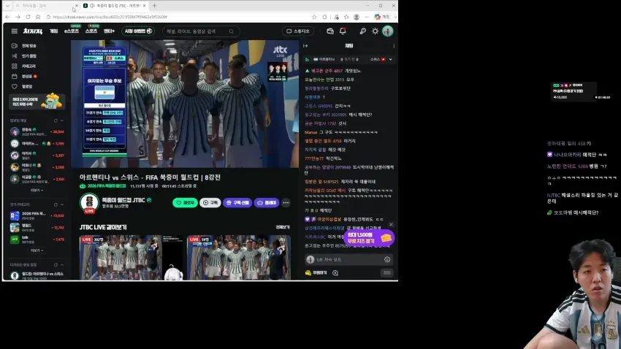Open the following channel with 3,397 viewers
Image resolution: width=621 pixels, height=349 pixels.
click(x=37, y=155)
